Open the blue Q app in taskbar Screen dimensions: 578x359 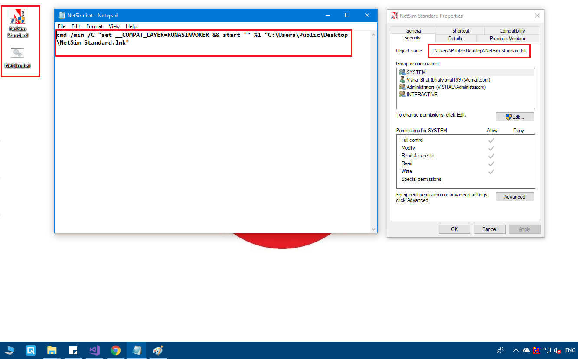pos(31,350)
